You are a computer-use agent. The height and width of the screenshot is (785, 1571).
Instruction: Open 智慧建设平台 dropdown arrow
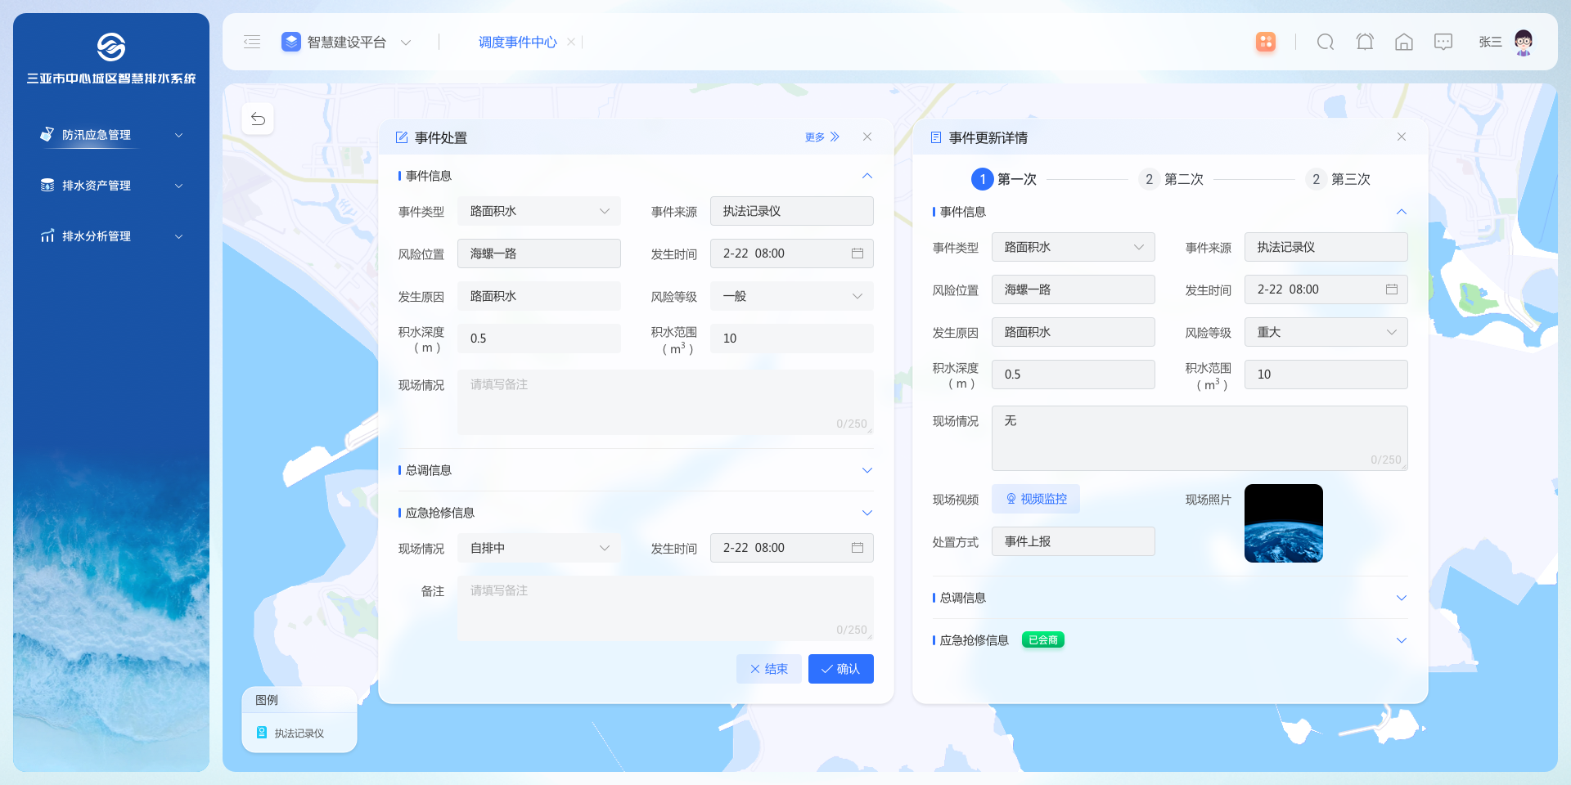pyautogui.click(x=406, y=43)
